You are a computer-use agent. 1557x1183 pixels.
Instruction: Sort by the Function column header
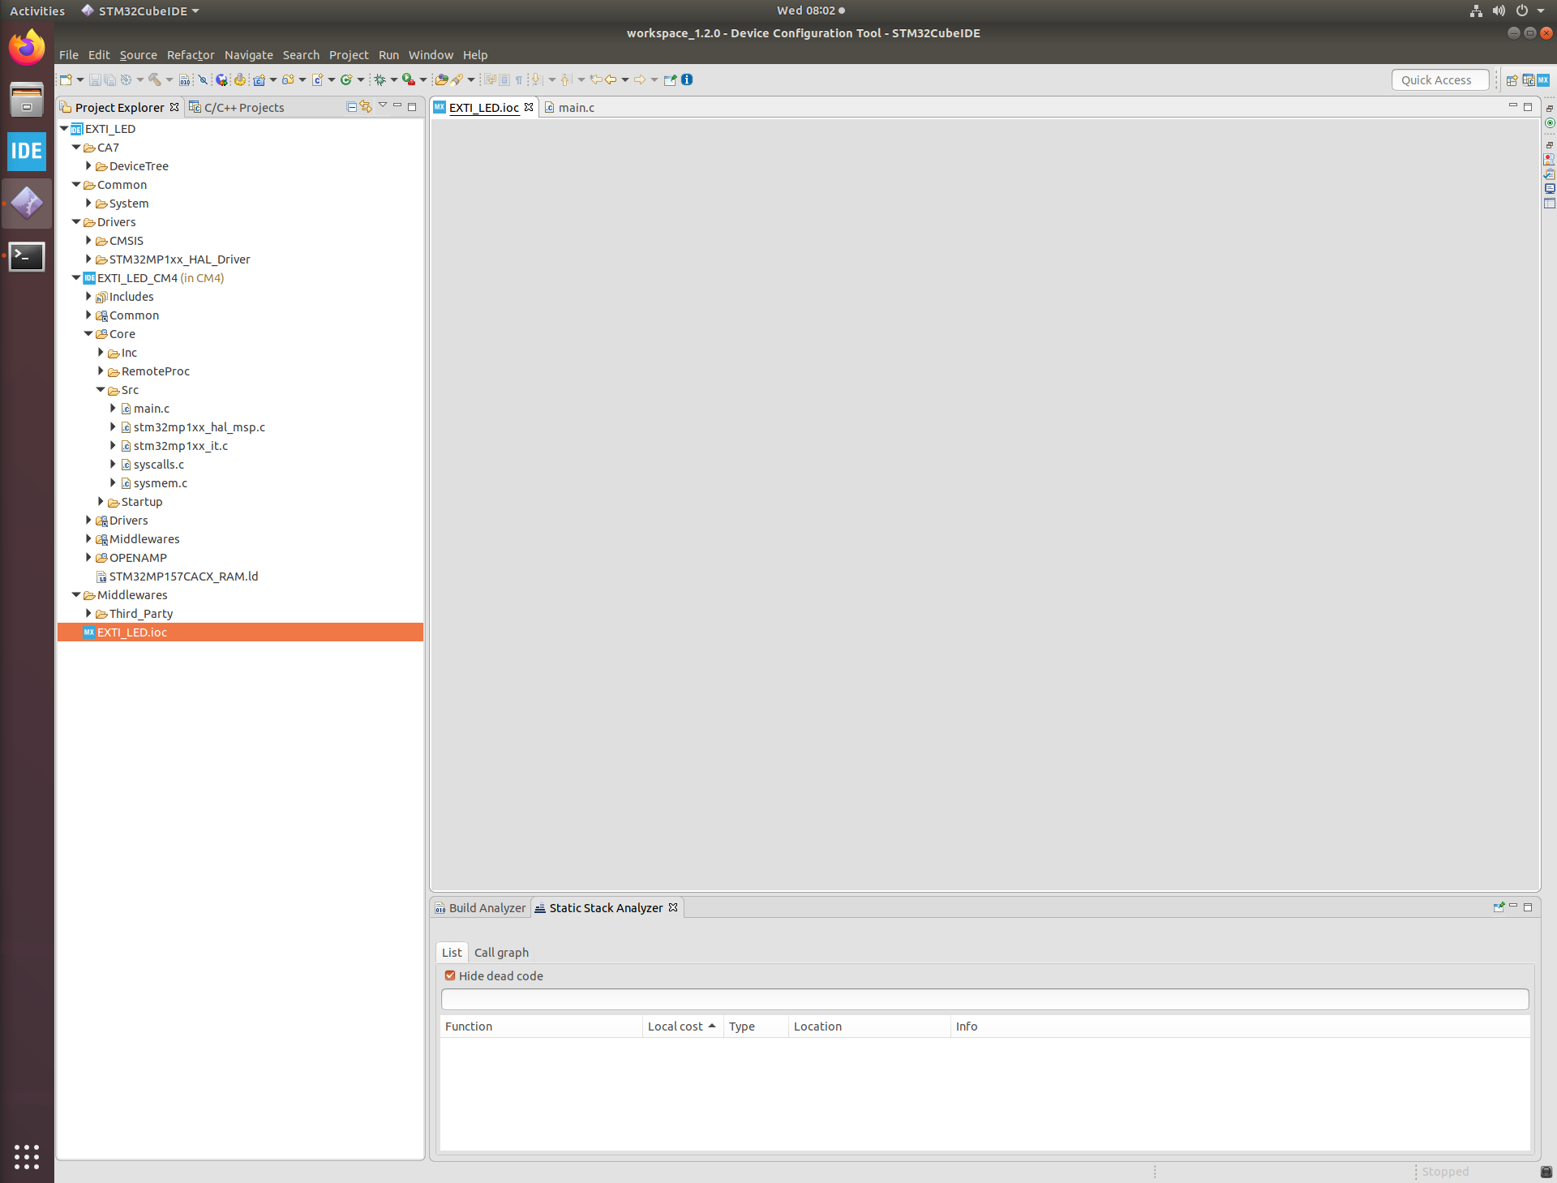coord(541,1027)
